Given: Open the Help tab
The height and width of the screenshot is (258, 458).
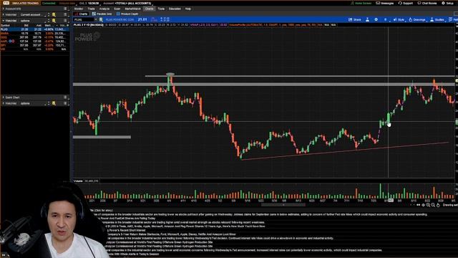Looking at the screenshot, I should coord(188,9).
